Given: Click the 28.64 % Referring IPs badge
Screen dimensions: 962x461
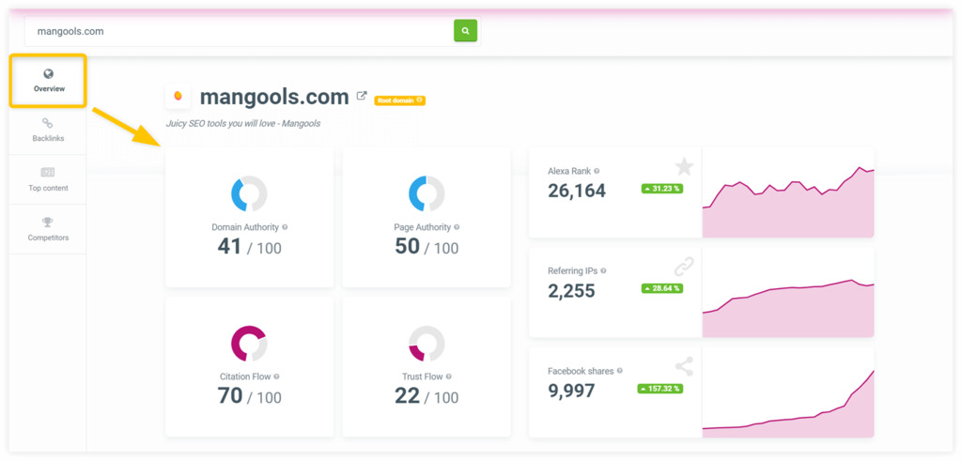Looking at the screenshot, I should [x=662, y=288].
